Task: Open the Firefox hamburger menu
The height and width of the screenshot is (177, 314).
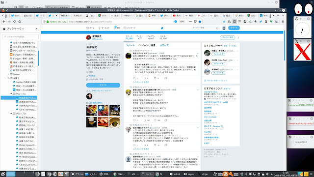Action: [283, 22]
